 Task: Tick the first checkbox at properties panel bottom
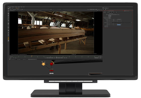[x=104, y=26]
